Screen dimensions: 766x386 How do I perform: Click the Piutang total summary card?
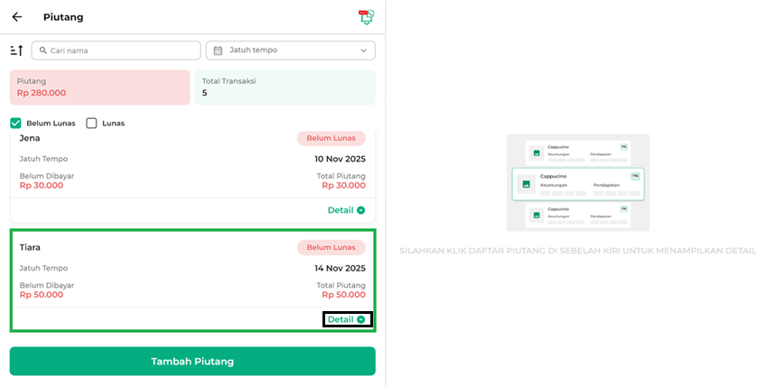(x=99, y=87)
